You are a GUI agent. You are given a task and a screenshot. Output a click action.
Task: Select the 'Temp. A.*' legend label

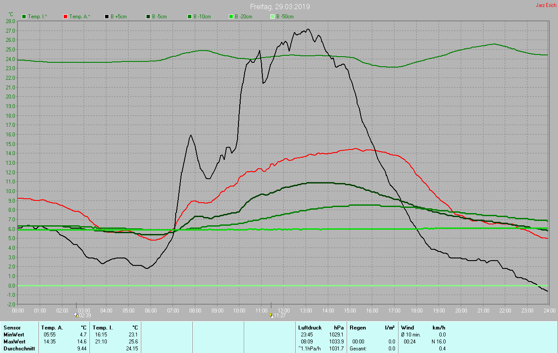[x=80, y=17]
